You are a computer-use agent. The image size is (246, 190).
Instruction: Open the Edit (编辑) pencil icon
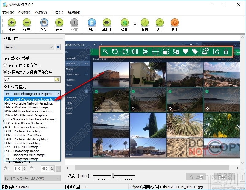coord(144,22)
